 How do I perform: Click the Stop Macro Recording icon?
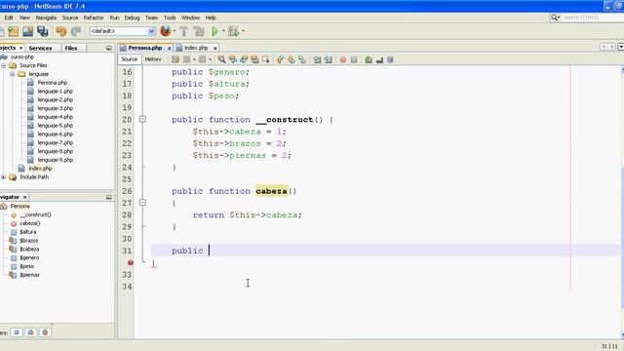[x=354, y=59]
